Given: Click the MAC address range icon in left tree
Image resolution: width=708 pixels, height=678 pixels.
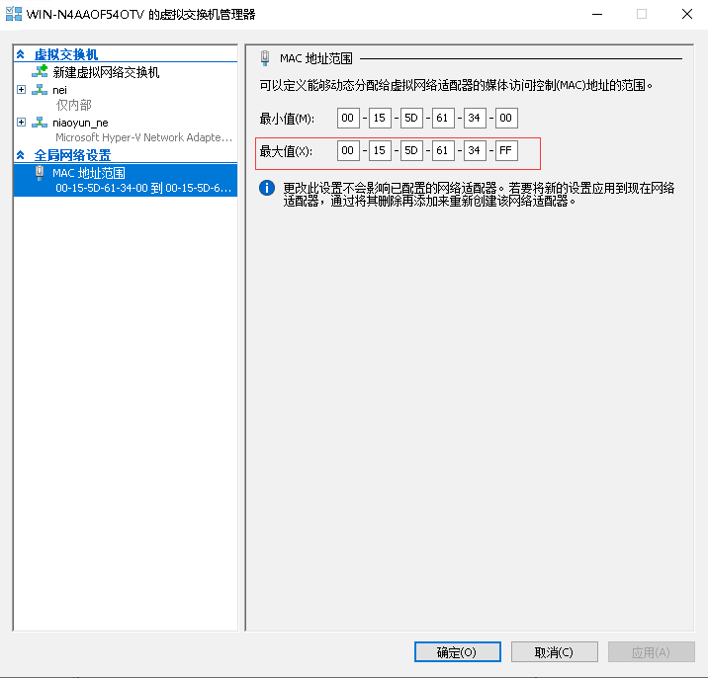Looking at the screenshot, I should (x=40, y=173).
